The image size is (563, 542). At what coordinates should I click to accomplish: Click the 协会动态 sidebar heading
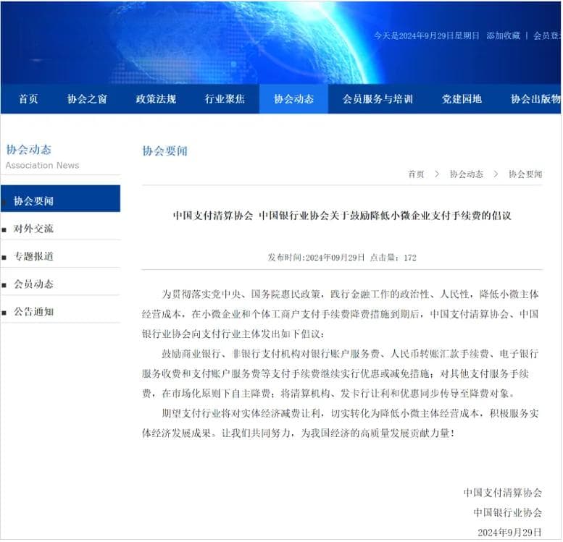[x=29, y=150]
